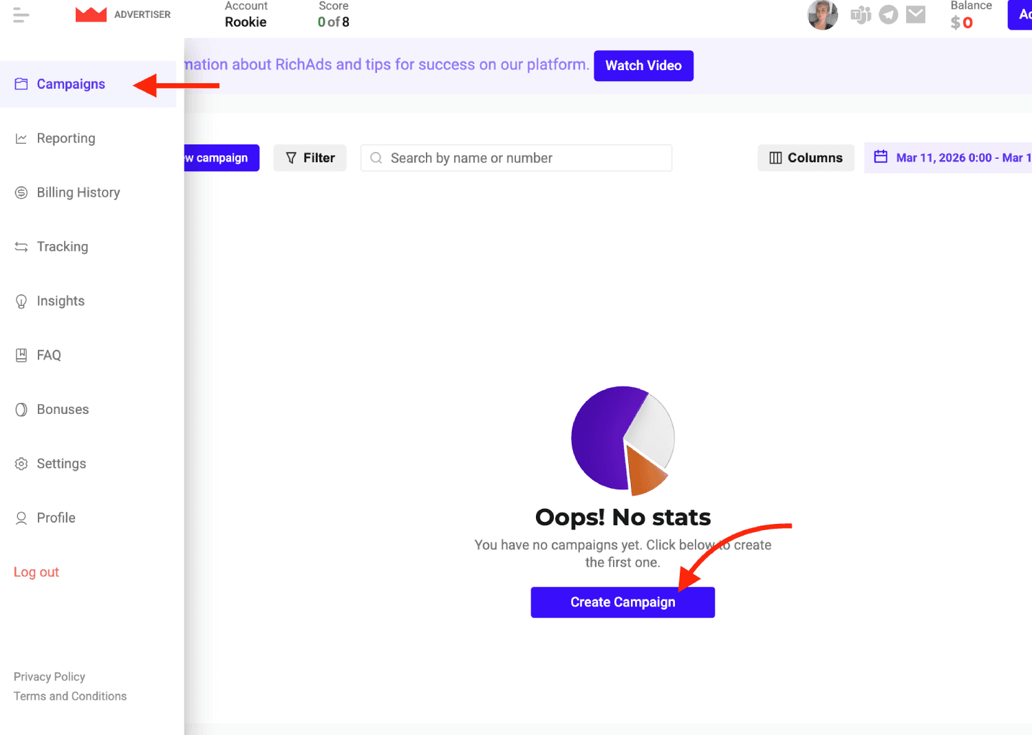Open the email envelope icon
The height and width of the screenshot is (735, 1032).
click(916, 14)
